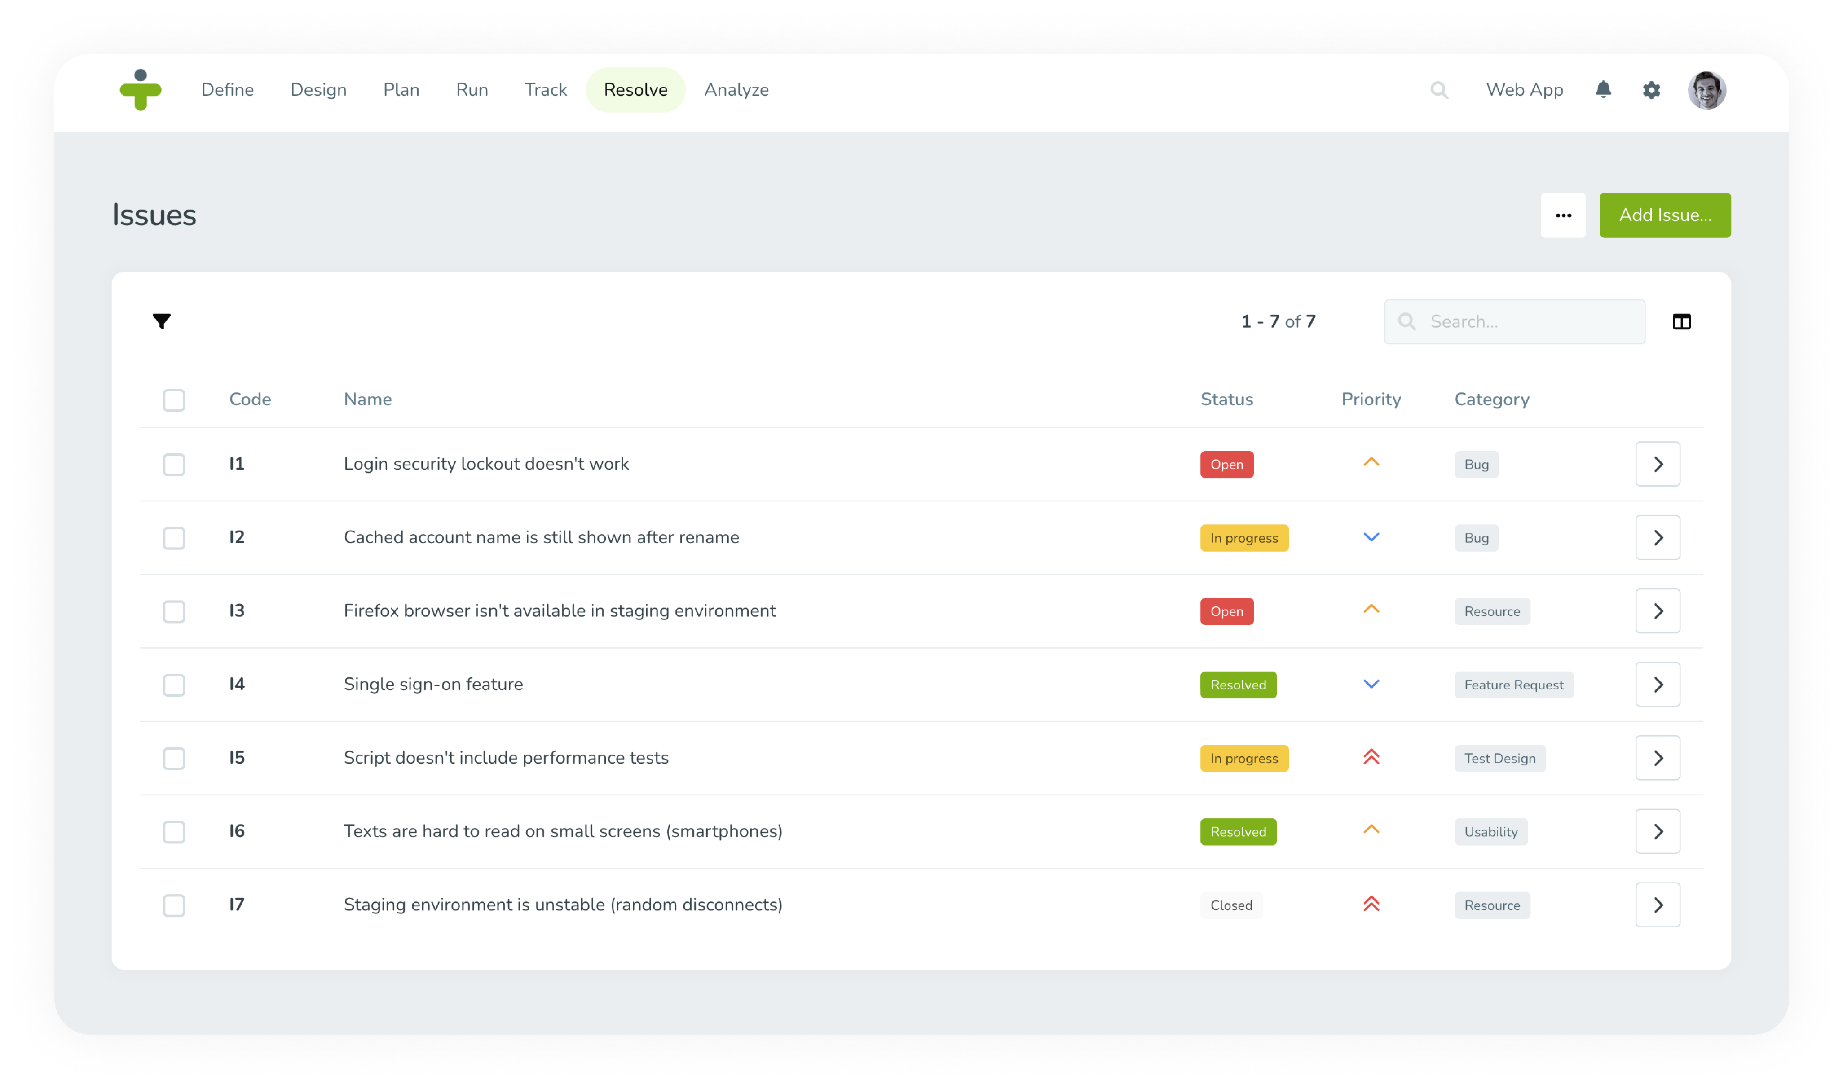Image resolution: width=1843 pixels, height=1089 pixels.
Task: Click the search magnifier in the top bar
Action: [x=1439, y=89]
